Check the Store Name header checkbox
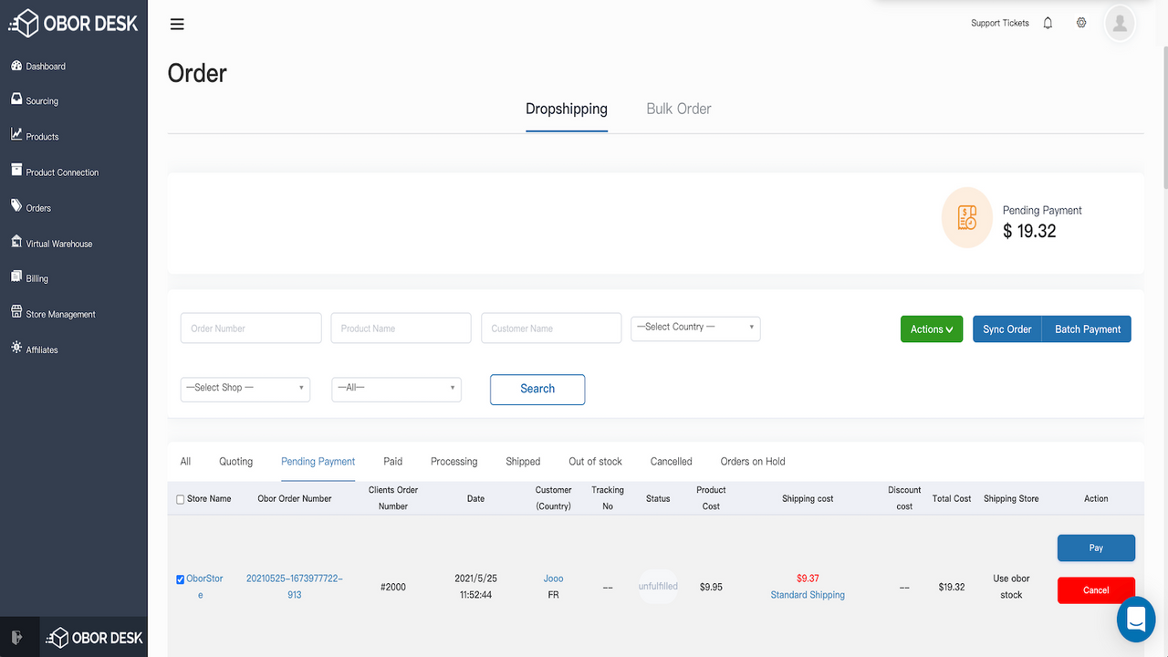The width and height of the screenshot is (1168, 657). 180,498
